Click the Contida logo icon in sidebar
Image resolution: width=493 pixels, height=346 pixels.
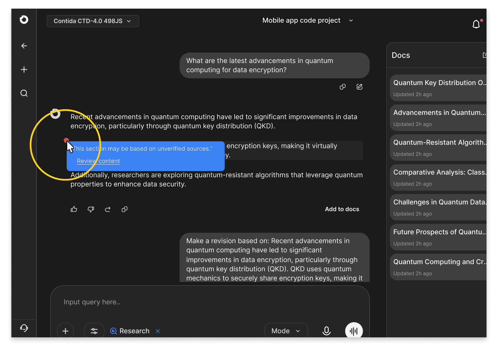tap(24, 20)
